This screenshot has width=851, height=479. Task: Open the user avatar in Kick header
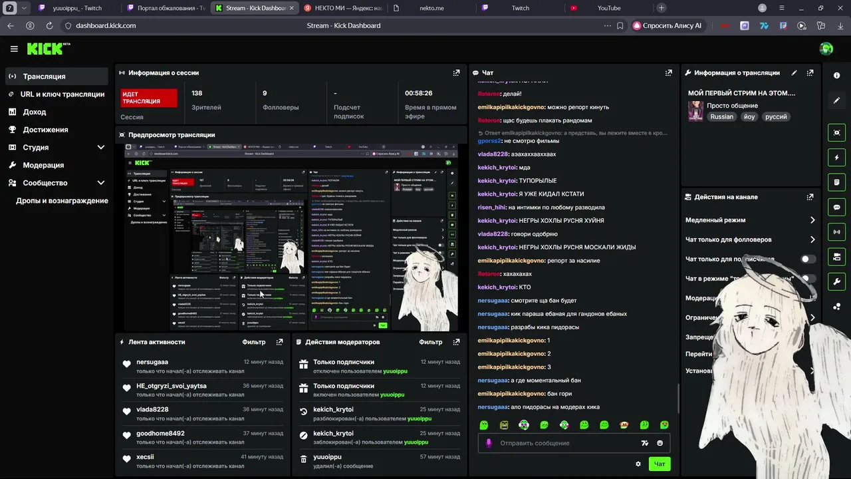point(826,49)
